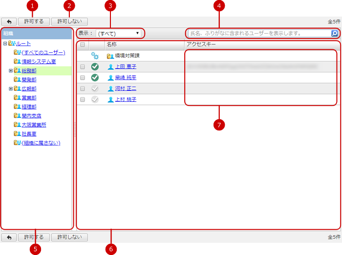
Task: Check the checkbox for 上田 恵子 row
Action: (x=83, y=66)
